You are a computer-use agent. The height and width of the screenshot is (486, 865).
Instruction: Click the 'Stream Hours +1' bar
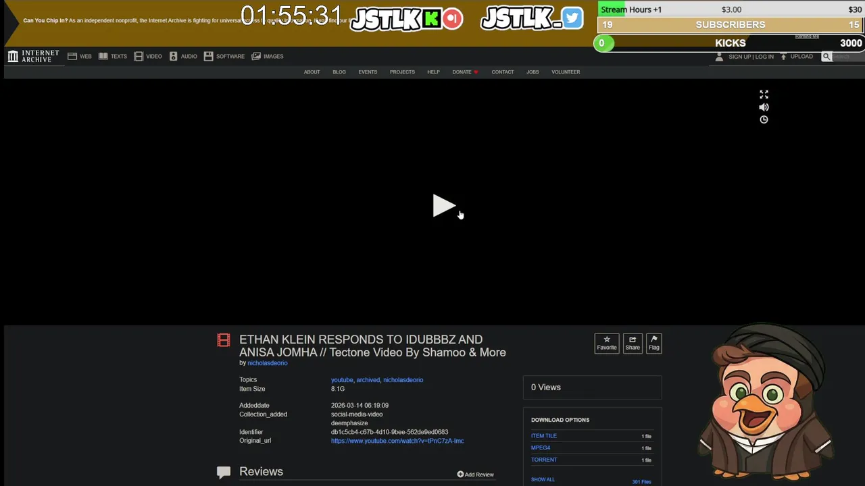[x=731, y=9]
